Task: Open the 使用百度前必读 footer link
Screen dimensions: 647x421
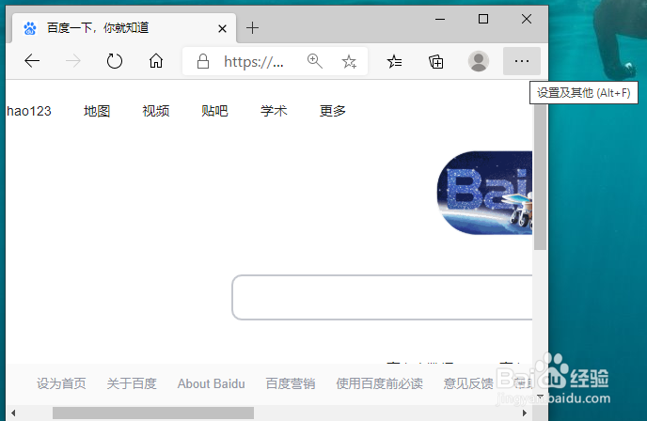Action: point(380,383)
